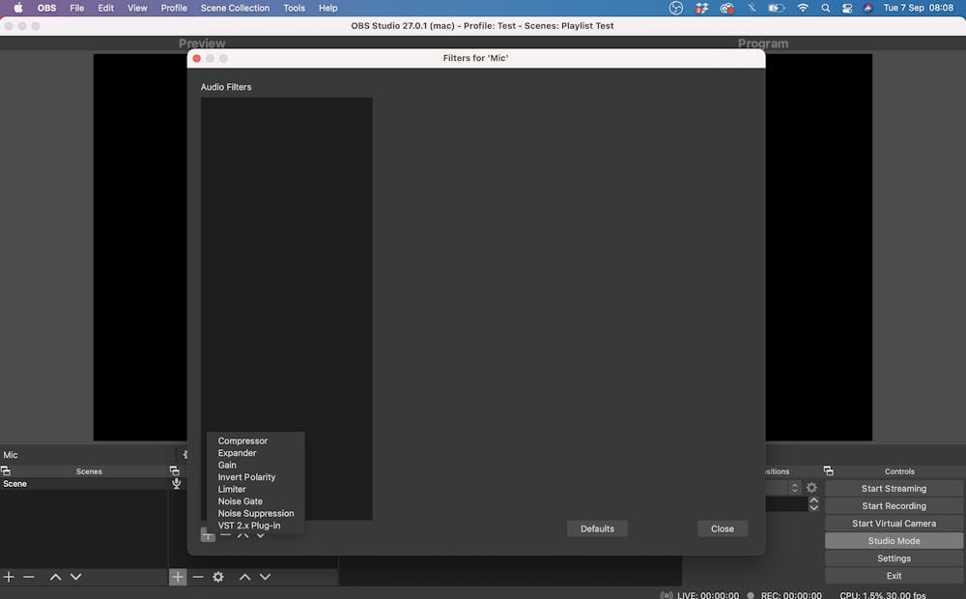The width and height of the screenshot is (966, 599).
Task: Click the dock float icon beside Scenes
Action: coord(174,471)
